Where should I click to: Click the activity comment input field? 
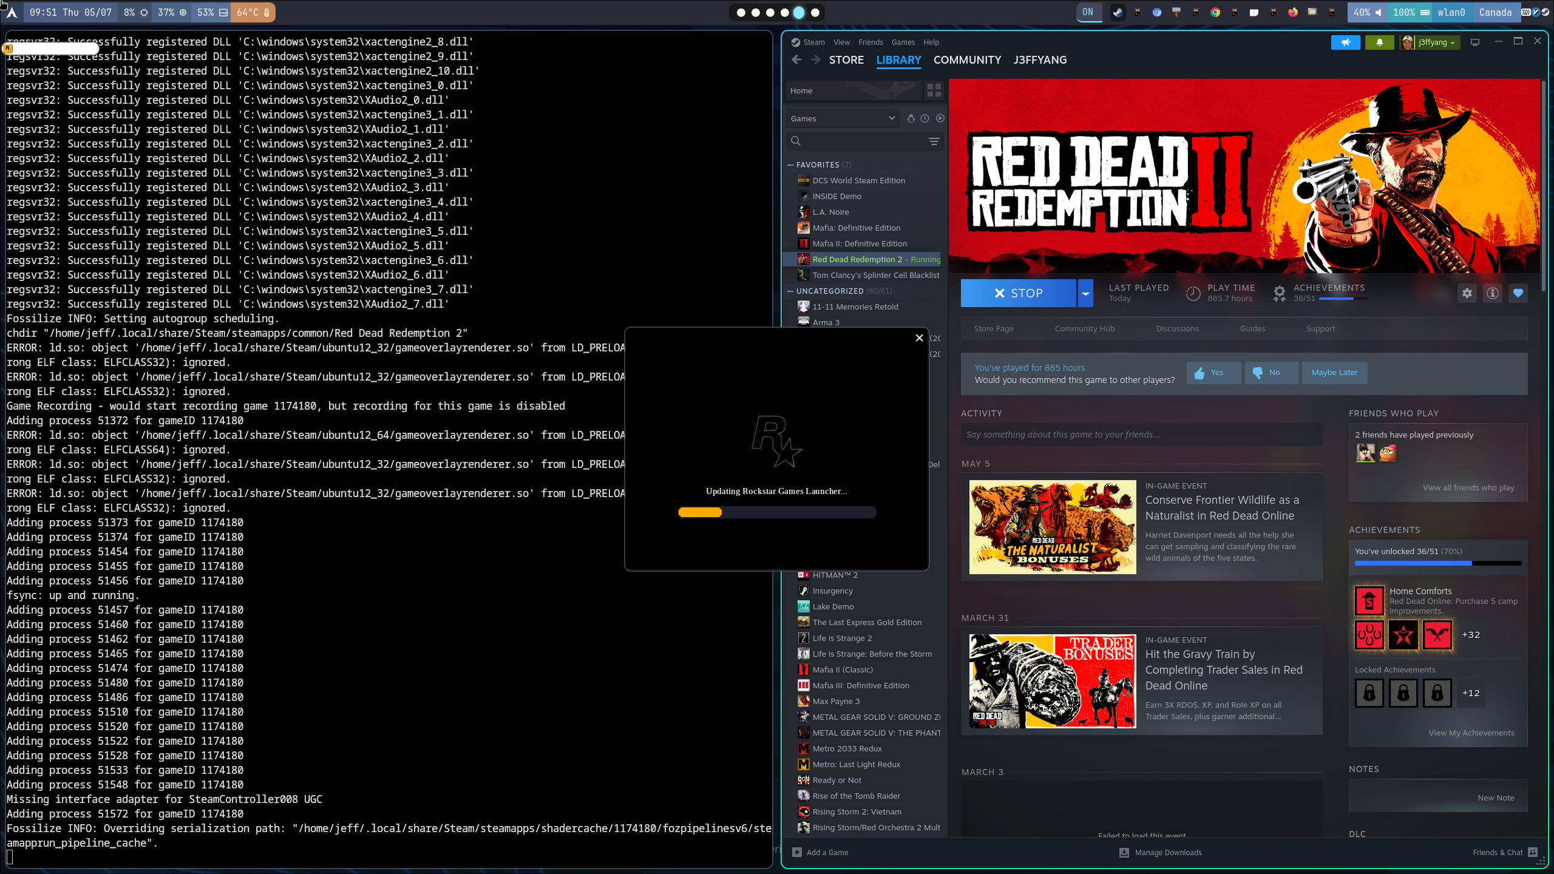[x=1141, y=435]
